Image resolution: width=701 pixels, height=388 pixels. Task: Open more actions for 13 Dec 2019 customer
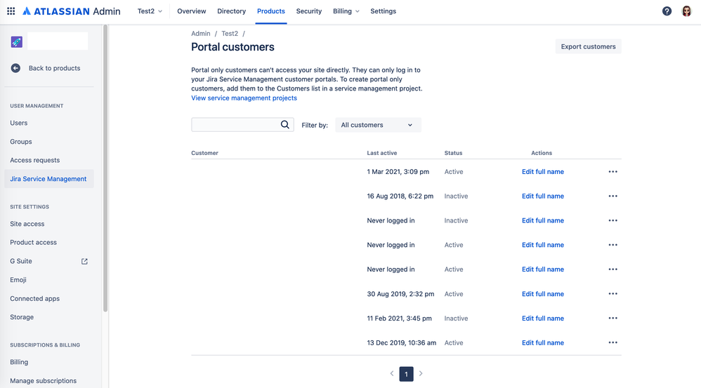613,342
